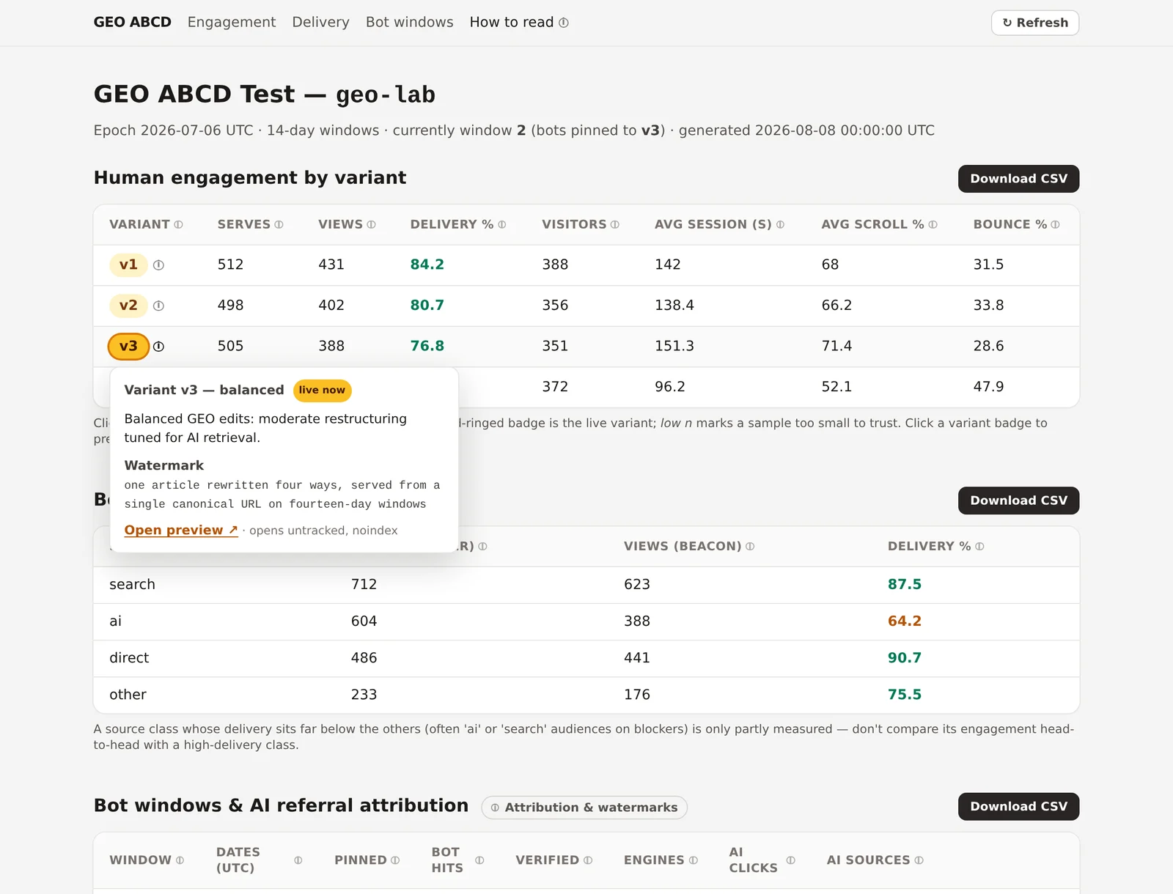Viewport: 1173px width, 894px height.
Task: Click info icon beside AI SOURCES header
Action: (x=919, y=860)
